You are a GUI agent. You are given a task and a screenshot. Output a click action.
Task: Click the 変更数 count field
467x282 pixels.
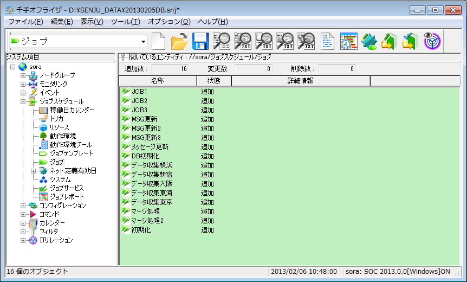(x=254, y=69)
